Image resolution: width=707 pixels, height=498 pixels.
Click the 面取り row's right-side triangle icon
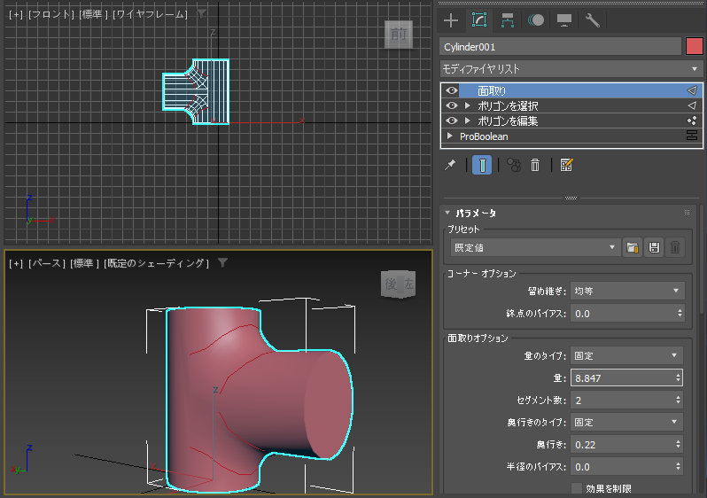click(x=692, y=90)
